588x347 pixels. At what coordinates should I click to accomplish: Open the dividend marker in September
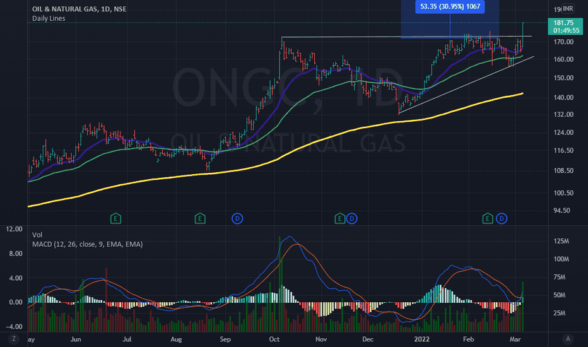tap(237, 218)
